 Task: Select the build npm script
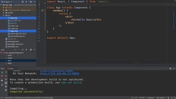click(x=10, y=58)
